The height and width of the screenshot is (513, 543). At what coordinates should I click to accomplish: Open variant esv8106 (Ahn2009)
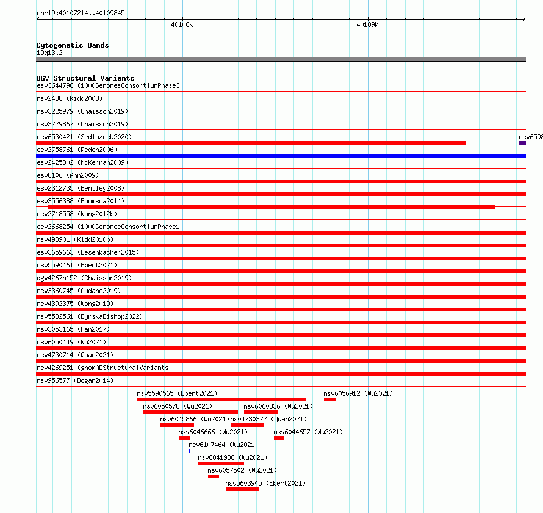point(68,175)
